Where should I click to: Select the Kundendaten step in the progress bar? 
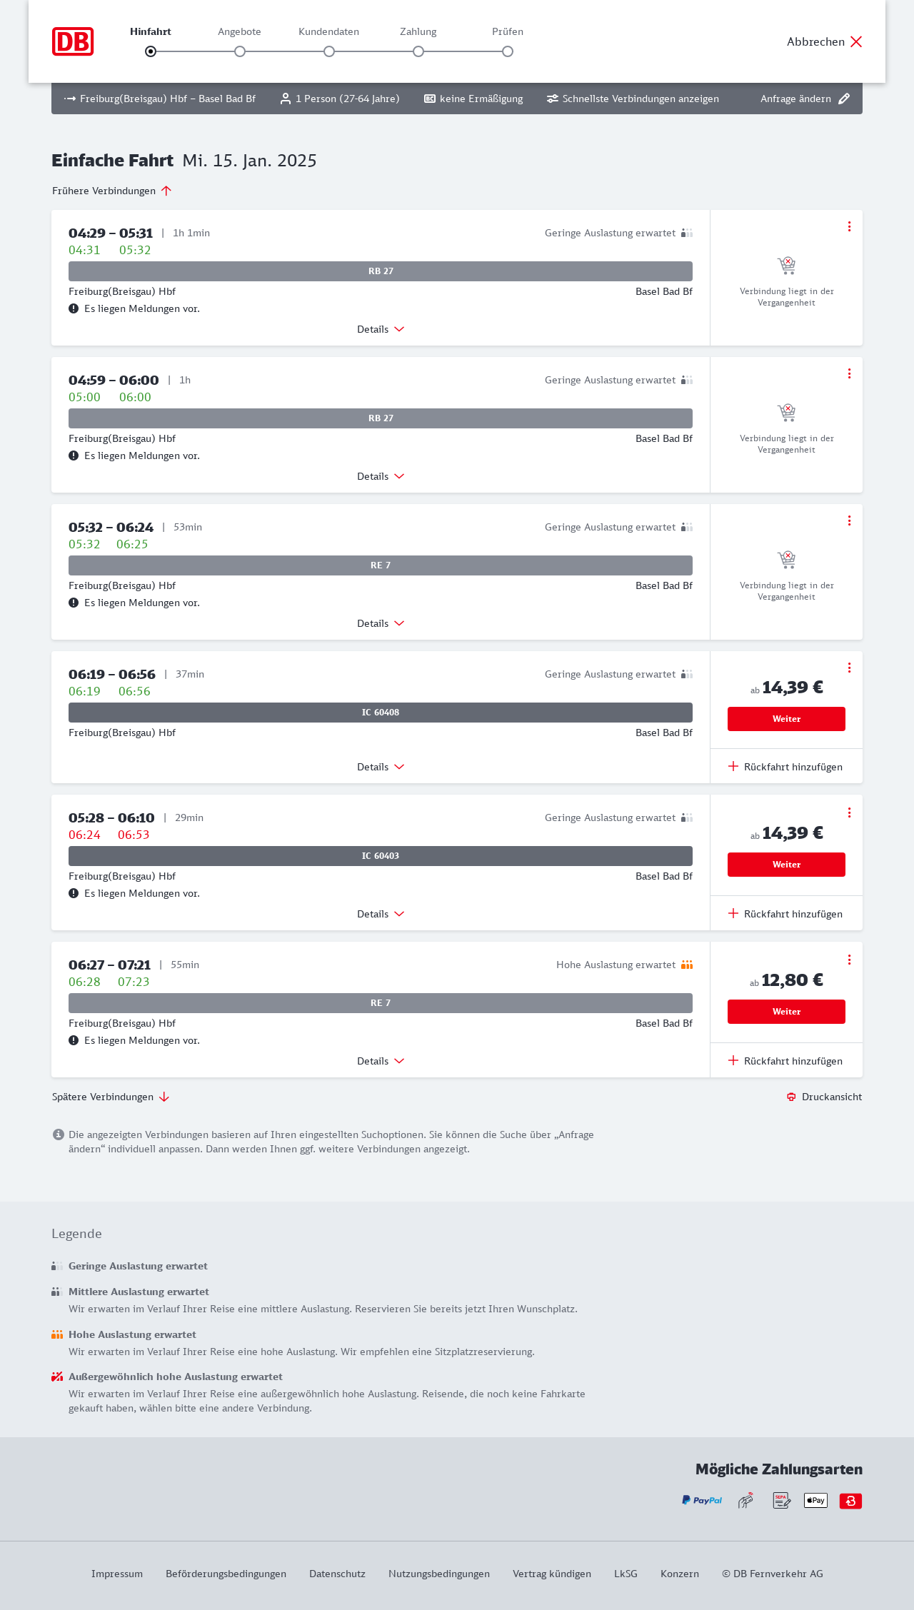pos(329,51)
